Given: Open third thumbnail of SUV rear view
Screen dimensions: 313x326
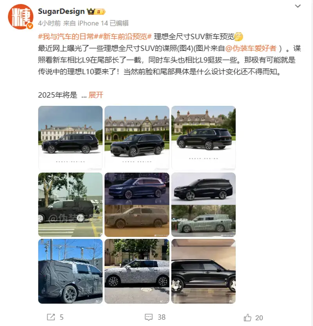Looking at the screenshot, I should (203, 138).
